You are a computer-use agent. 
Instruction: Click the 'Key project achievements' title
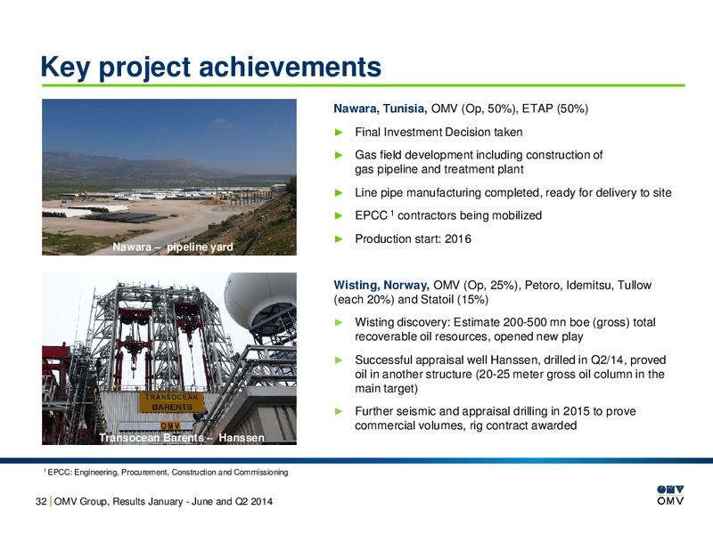click(x=210, y=68)
